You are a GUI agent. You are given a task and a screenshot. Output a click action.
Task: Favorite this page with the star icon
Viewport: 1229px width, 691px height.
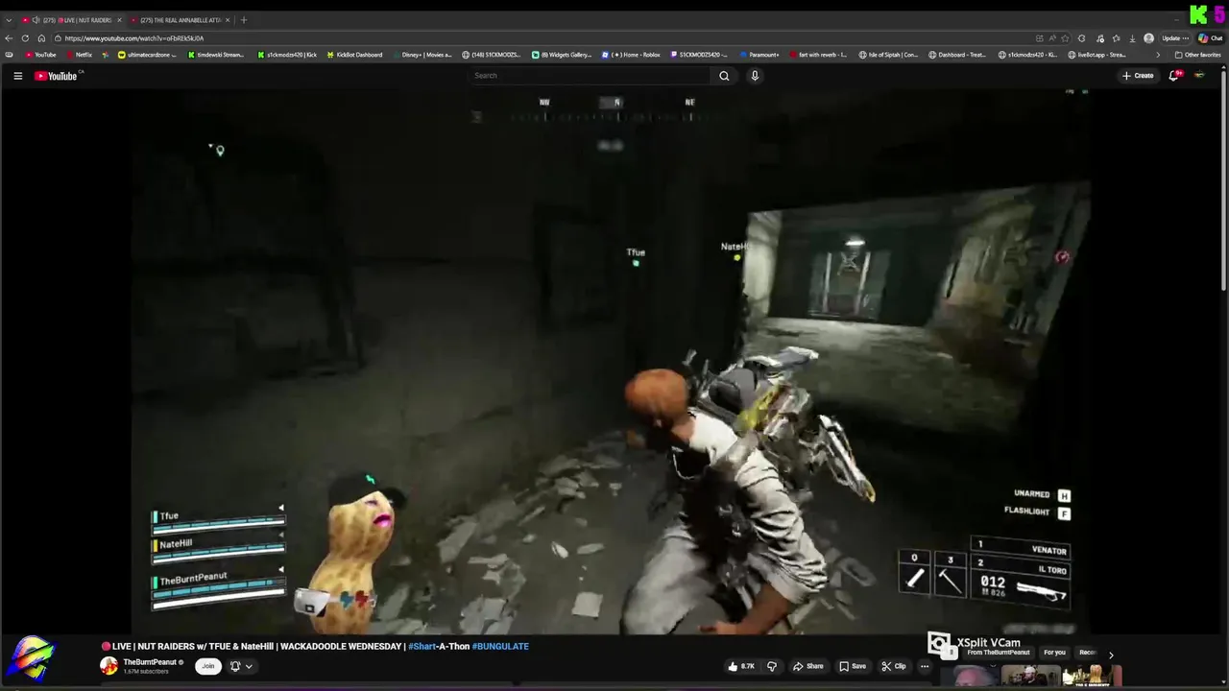(x=1065, y=38)
